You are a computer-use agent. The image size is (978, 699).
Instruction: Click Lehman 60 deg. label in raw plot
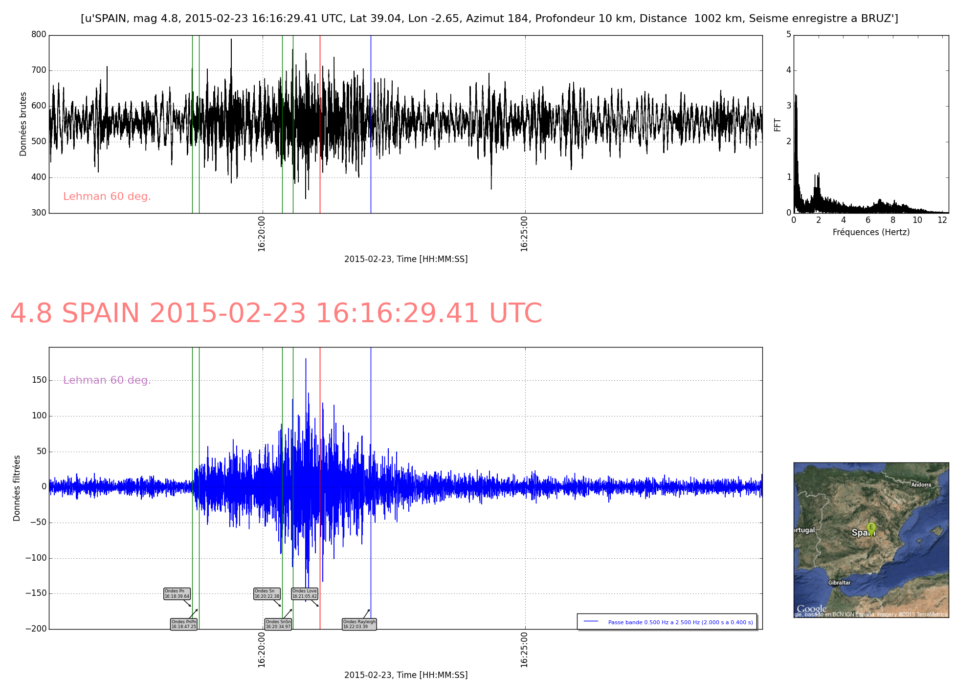pyautogui.click(x=107, y=197)
